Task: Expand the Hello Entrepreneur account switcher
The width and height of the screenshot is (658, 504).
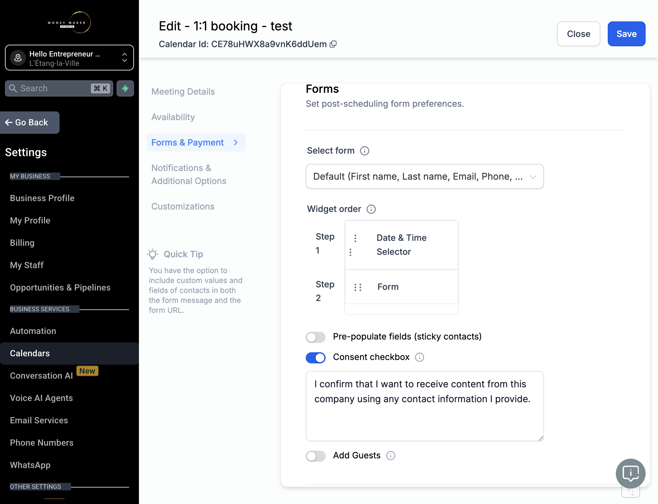Action: (x=69, y=58)
